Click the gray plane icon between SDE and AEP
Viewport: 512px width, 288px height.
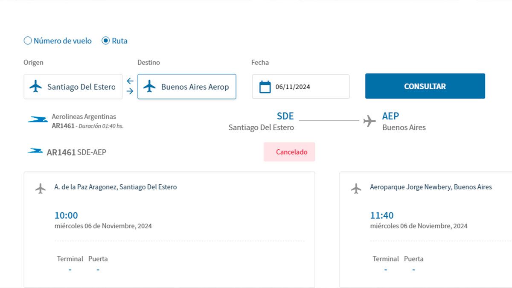(x=369, y=121)
